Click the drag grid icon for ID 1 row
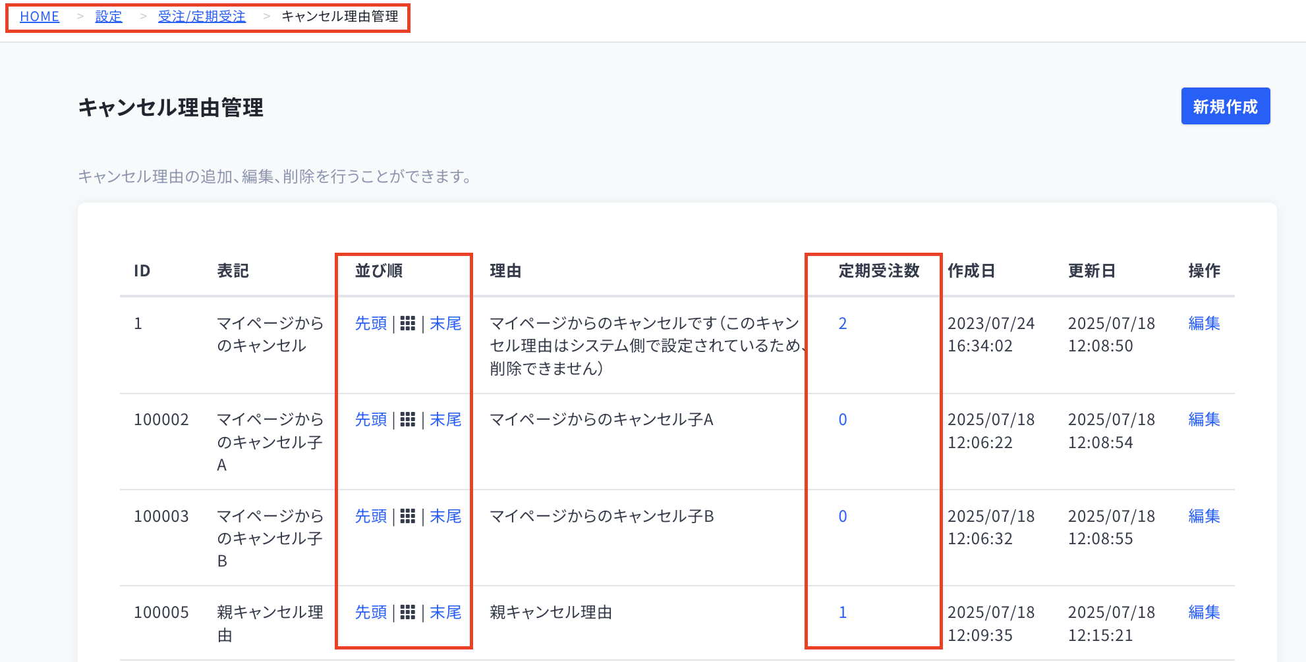The width and height of the screenshot is (1306, 662). (408, 324)
